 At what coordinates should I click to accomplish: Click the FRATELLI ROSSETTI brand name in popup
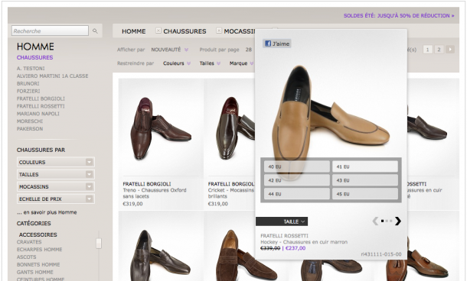[285, 236]
